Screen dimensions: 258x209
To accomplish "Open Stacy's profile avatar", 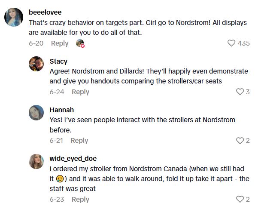I will click(36, 64).
